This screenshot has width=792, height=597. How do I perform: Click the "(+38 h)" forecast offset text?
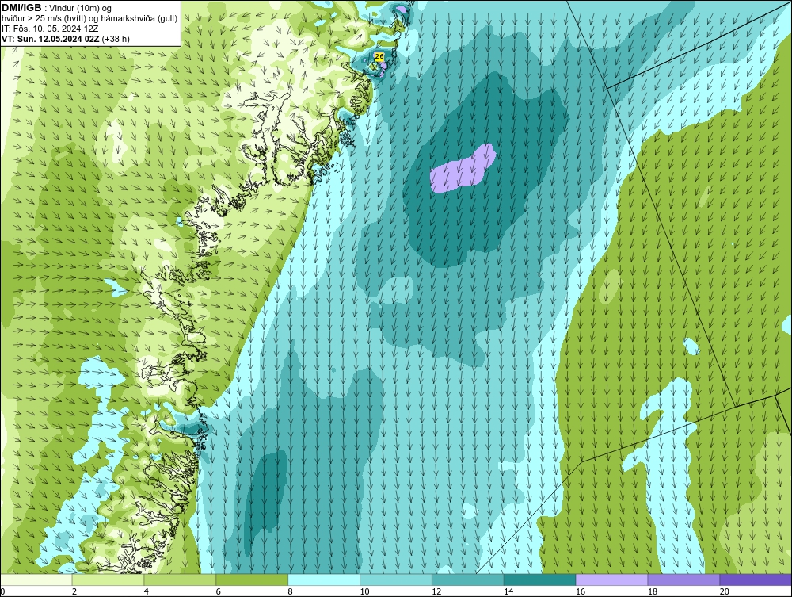point(116,39)
